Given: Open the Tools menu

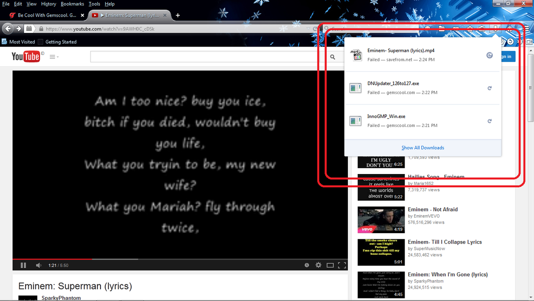Looking at the screenshot, I should [94, 4].
